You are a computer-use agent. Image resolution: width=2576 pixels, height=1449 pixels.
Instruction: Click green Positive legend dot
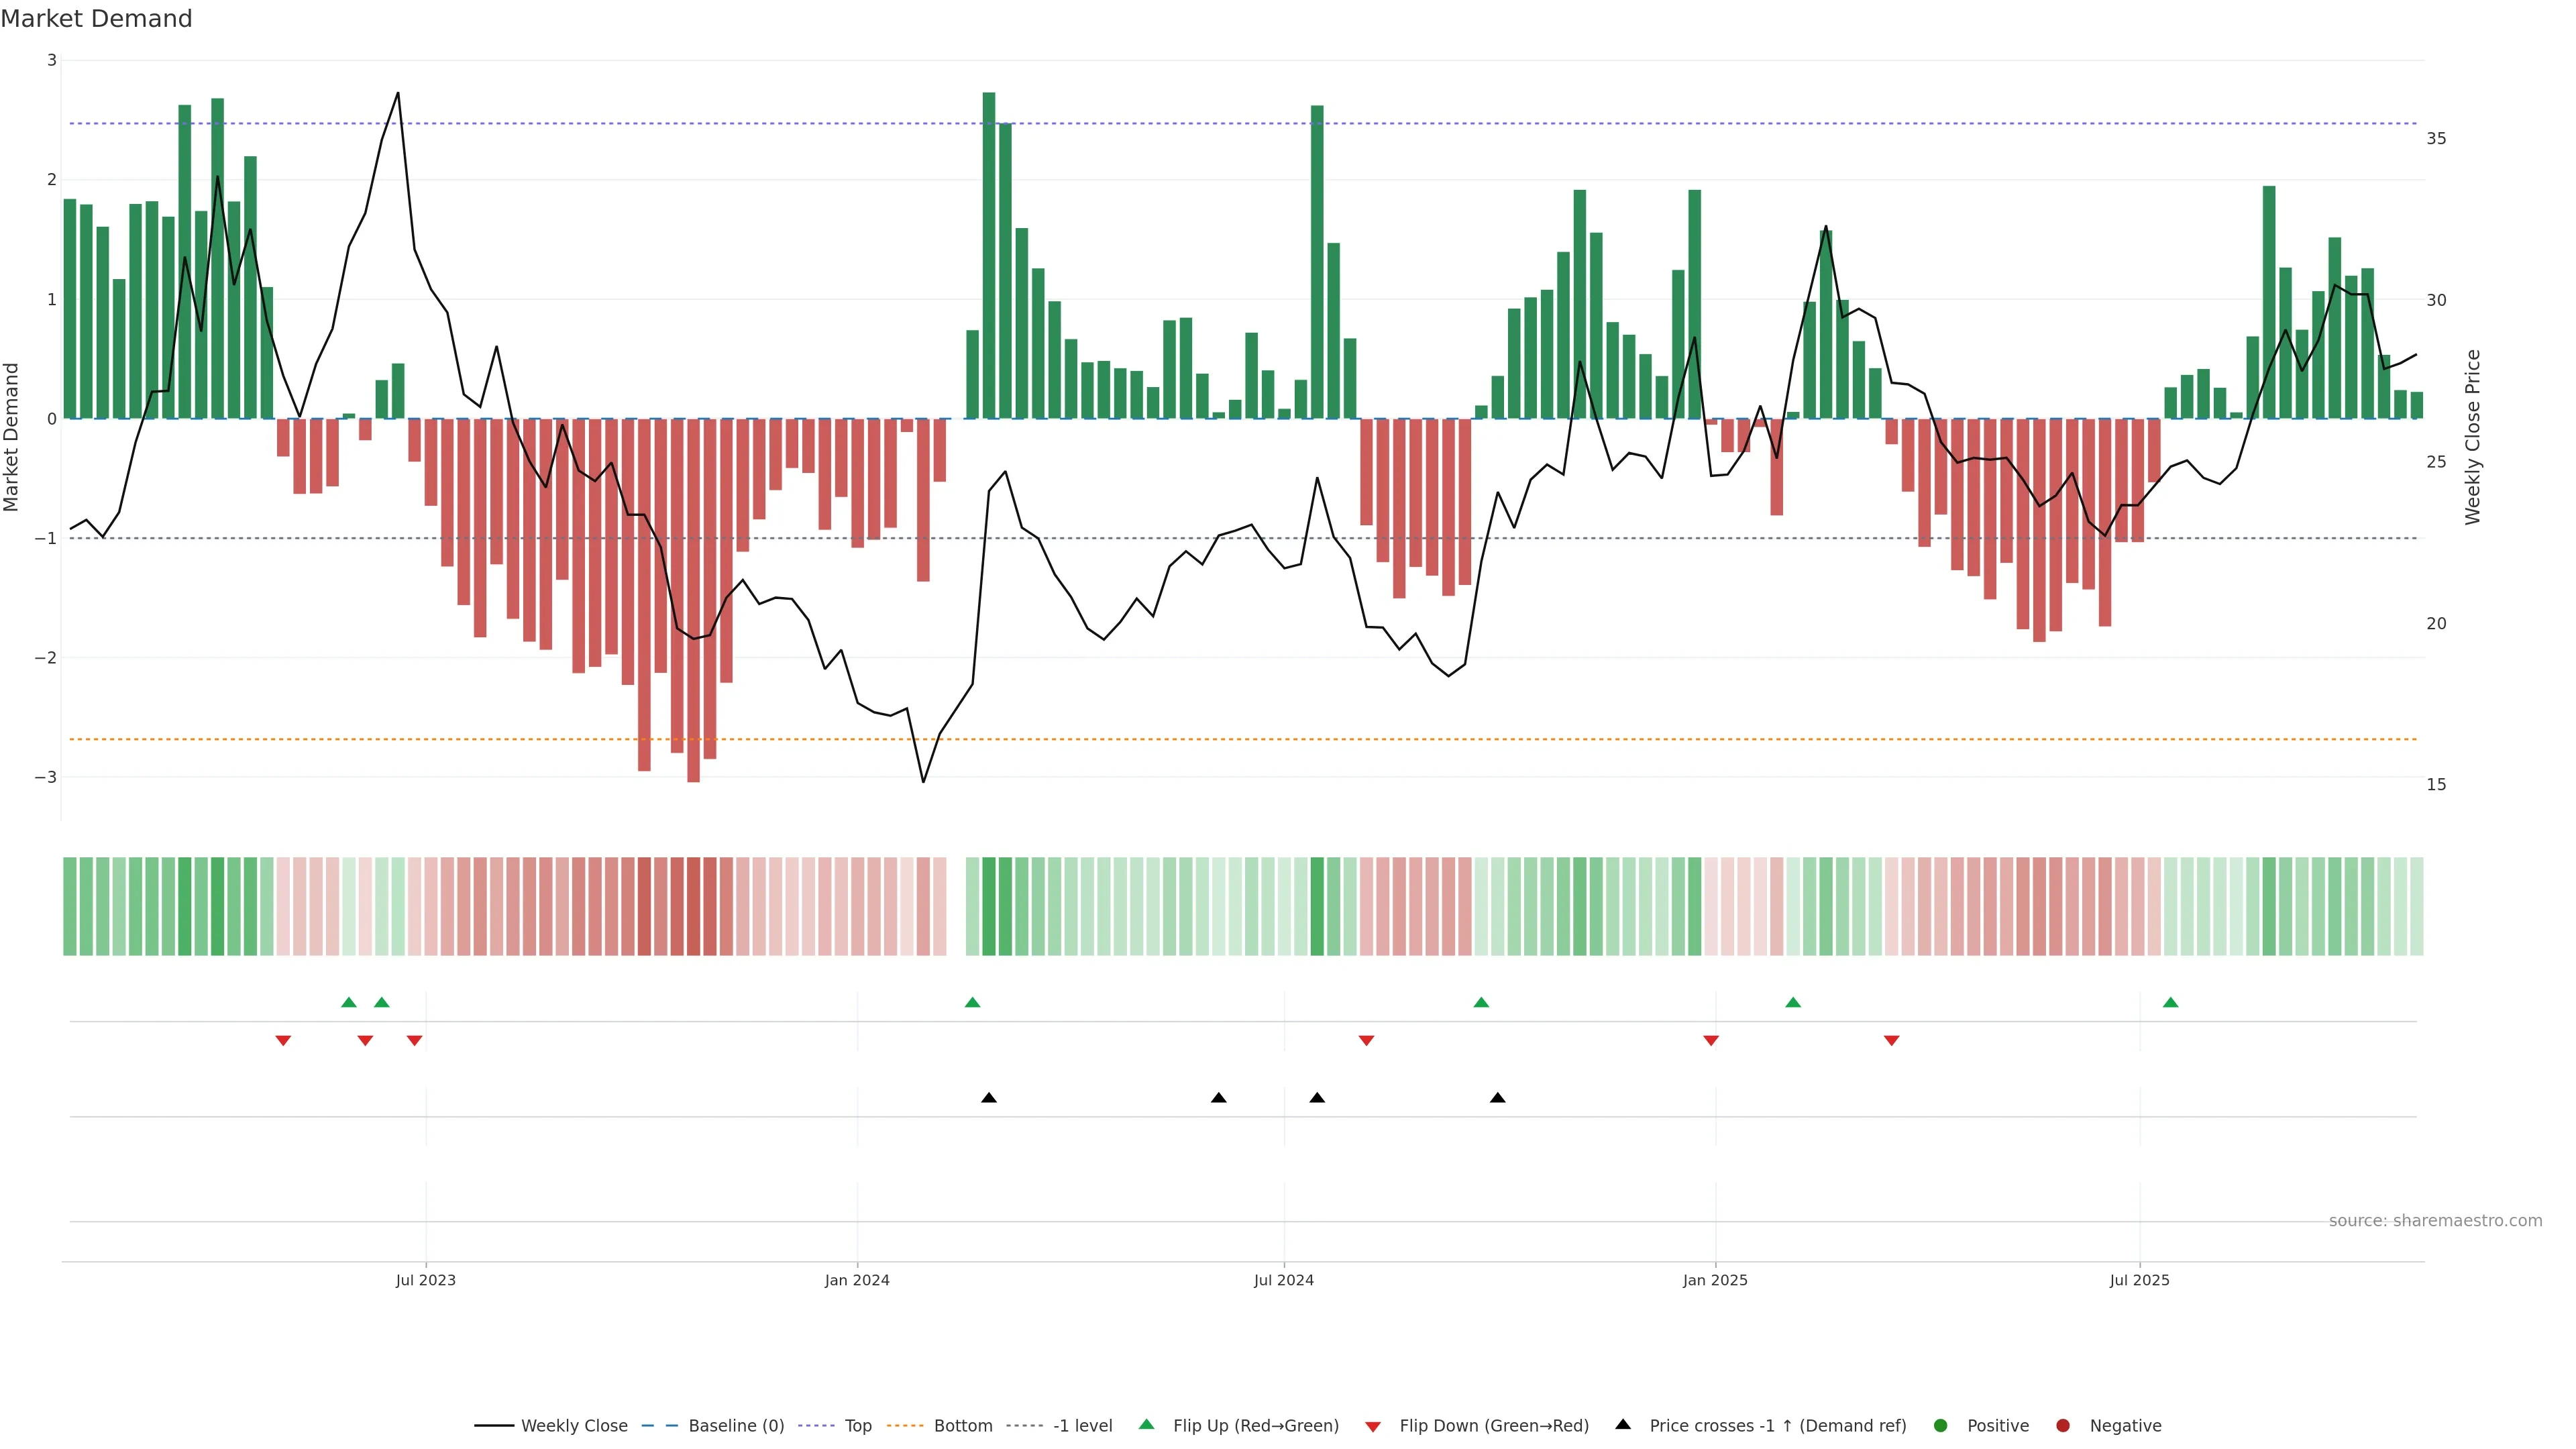click(x=1941, y=1426)
